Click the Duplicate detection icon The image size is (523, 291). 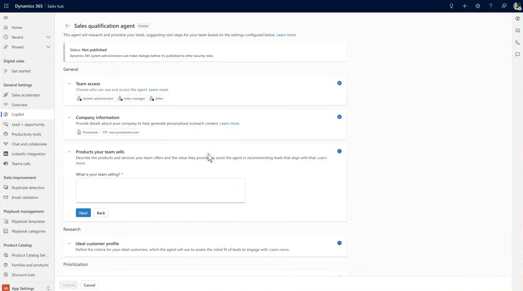6,188
